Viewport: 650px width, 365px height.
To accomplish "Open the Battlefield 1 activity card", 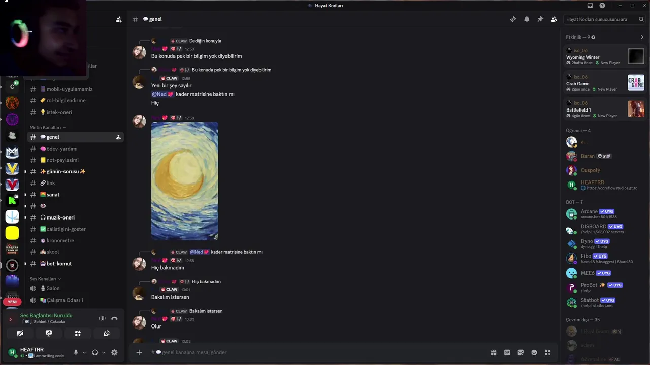I will tap(605, 108).
